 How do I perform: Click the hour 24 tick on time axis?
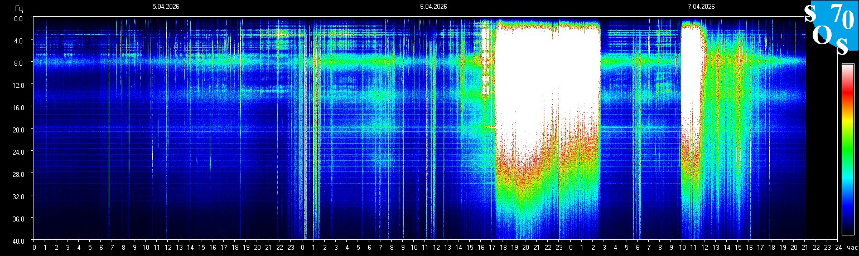tap(838, 248)
